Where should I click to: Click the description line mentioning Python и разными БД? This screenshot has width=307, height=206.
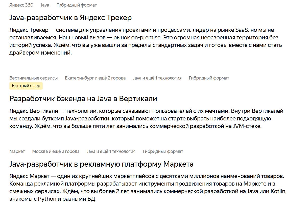coord(53,199)
